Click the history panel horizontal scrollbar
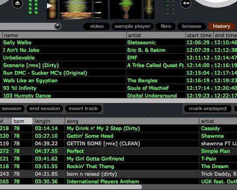This screenshot has height=190, width=237. [118, 101]
